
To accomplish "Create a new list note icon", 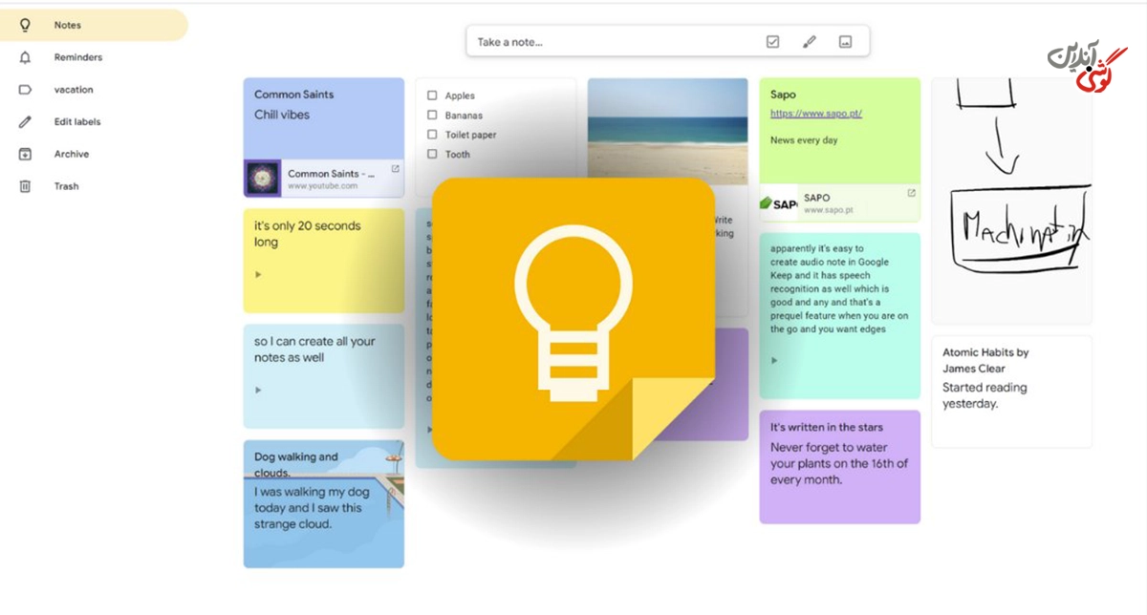I will (x=773, y=42).
